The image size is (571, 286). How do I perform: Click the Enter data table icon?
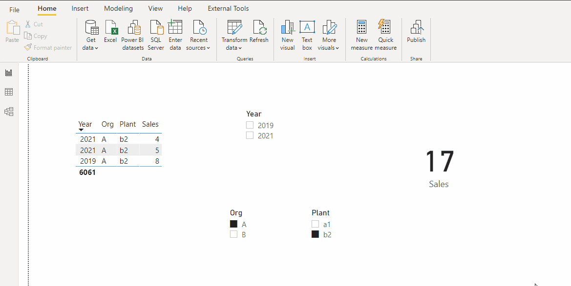tap(175, 27)
